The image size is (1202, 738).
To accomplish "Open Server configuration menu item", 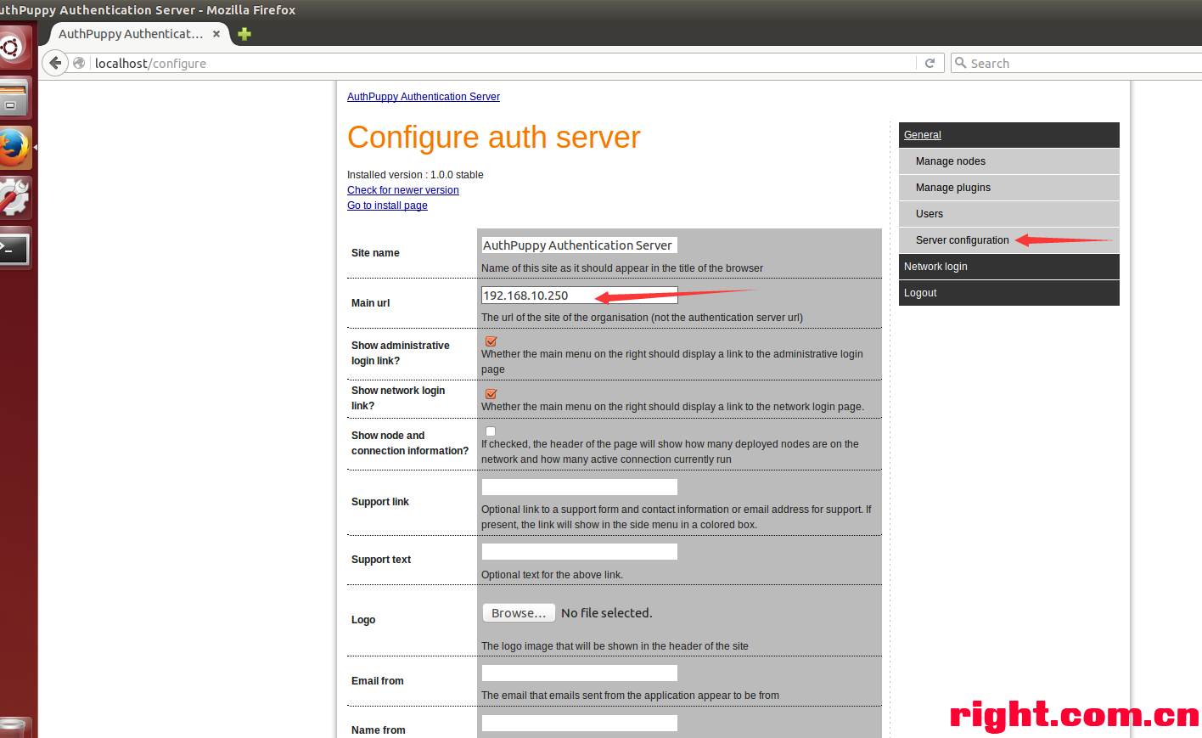I will click(1008, 240).
